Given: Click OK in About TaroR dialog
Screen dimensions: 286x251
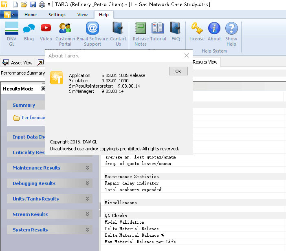Looking at the screenshot, I should (x=178, y=71).
